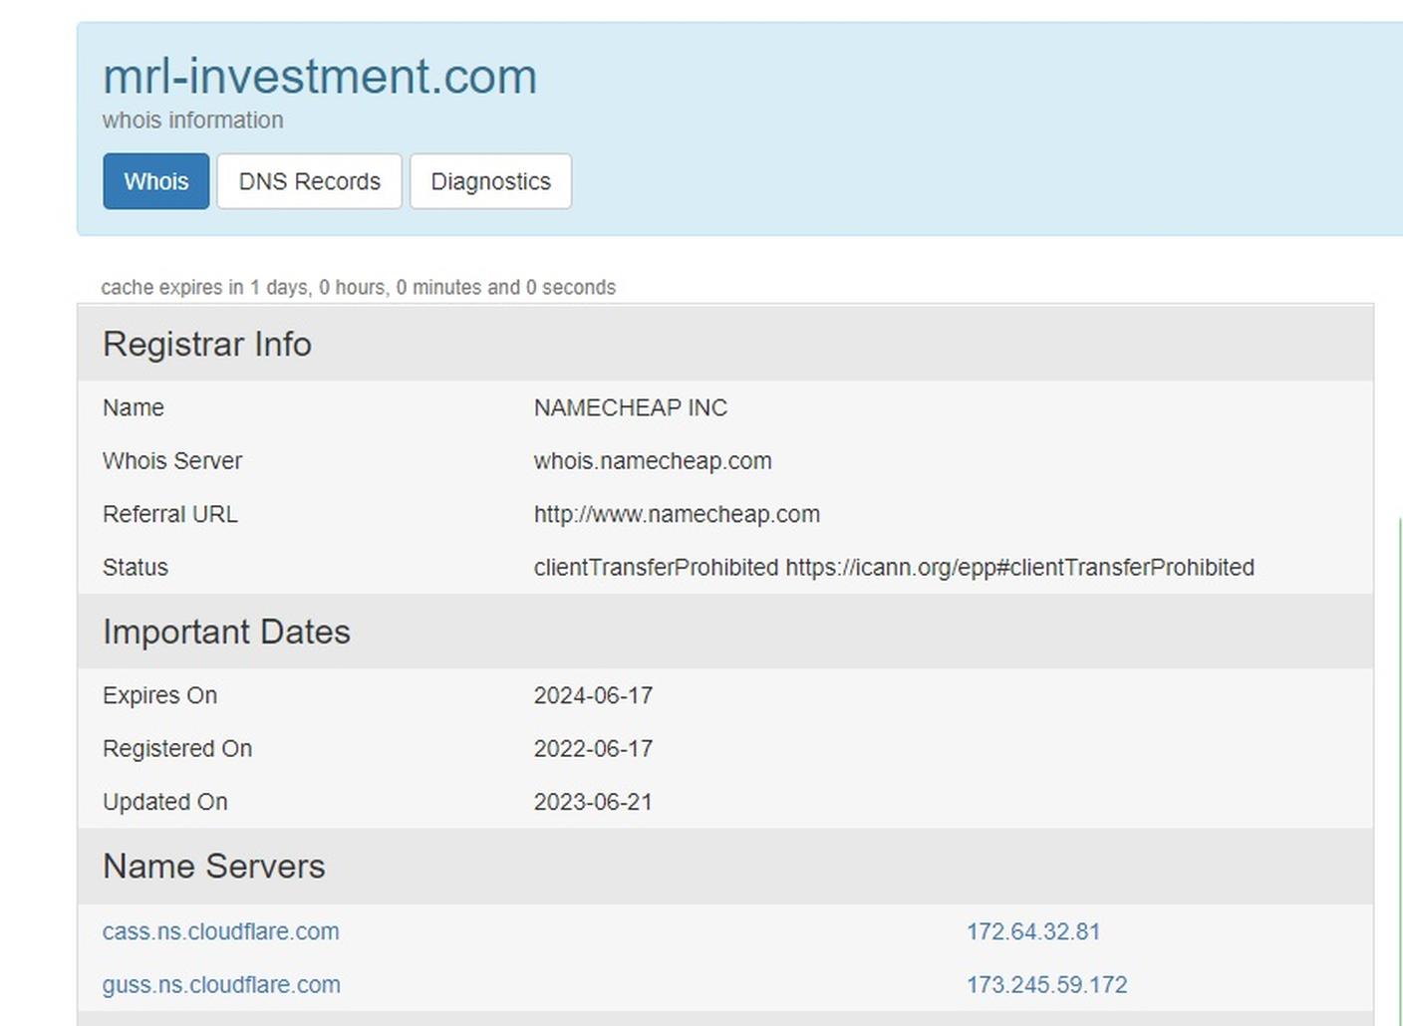The image size is (1403, 1026).
Task: Click the Name Servers section header
Action: (725, 867)
